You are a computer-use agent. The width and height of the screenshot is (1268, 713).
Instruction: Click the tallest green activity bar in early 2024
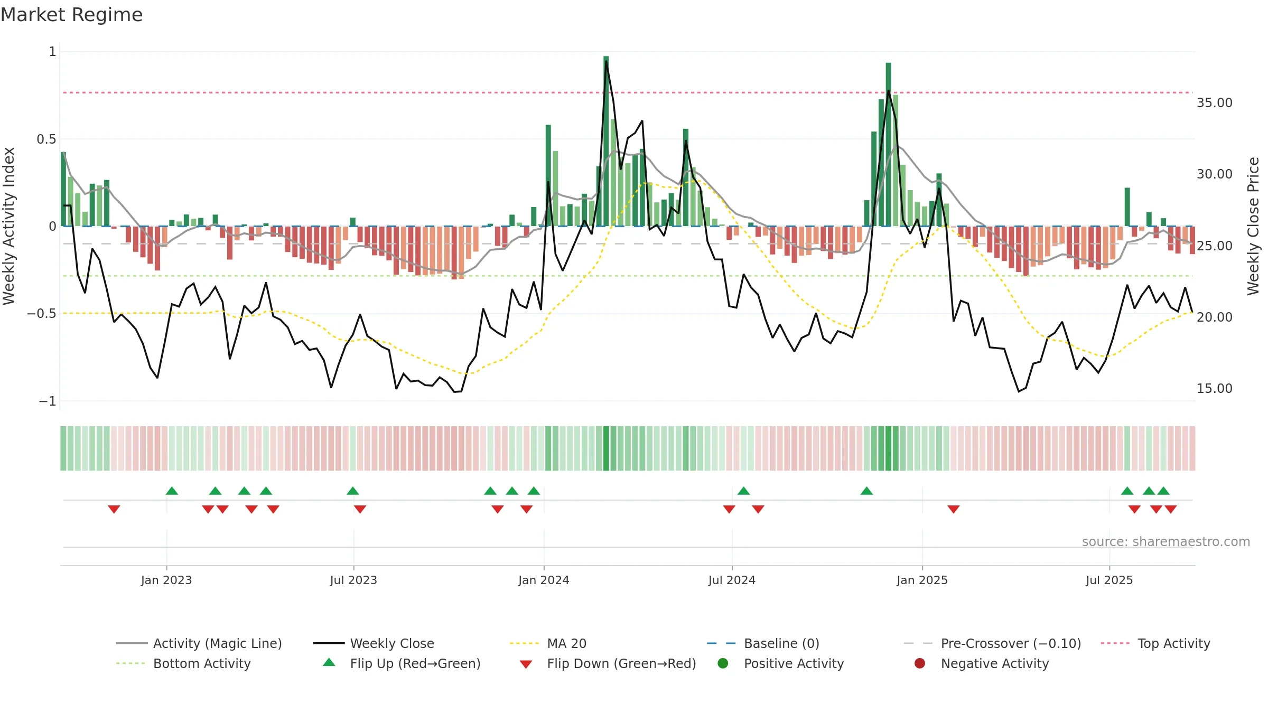(x=606, y=141)
